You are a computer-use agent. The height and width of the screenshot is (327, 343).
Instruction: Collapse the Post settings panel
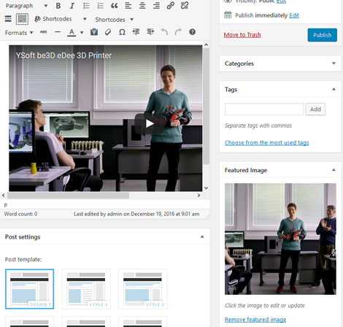pos(202,236)
